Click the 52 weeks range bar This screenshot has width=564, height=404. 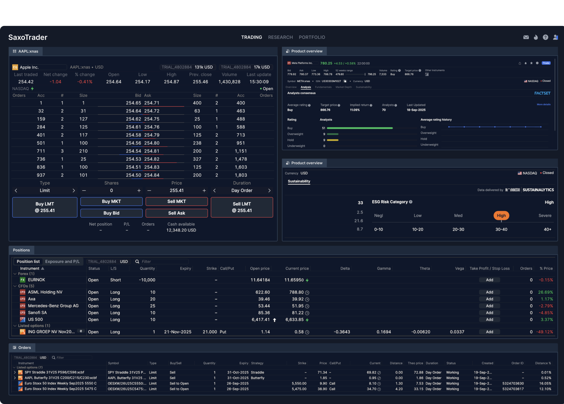355,74
